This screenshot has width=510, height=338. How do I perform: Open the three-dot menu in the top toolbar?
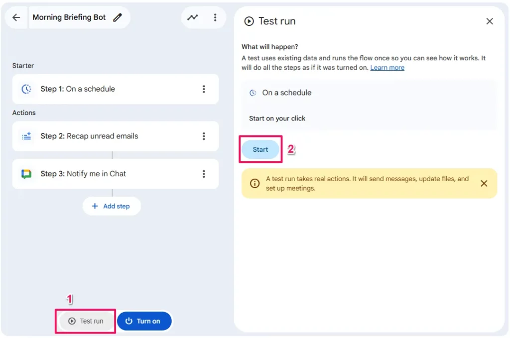point(215,17)
